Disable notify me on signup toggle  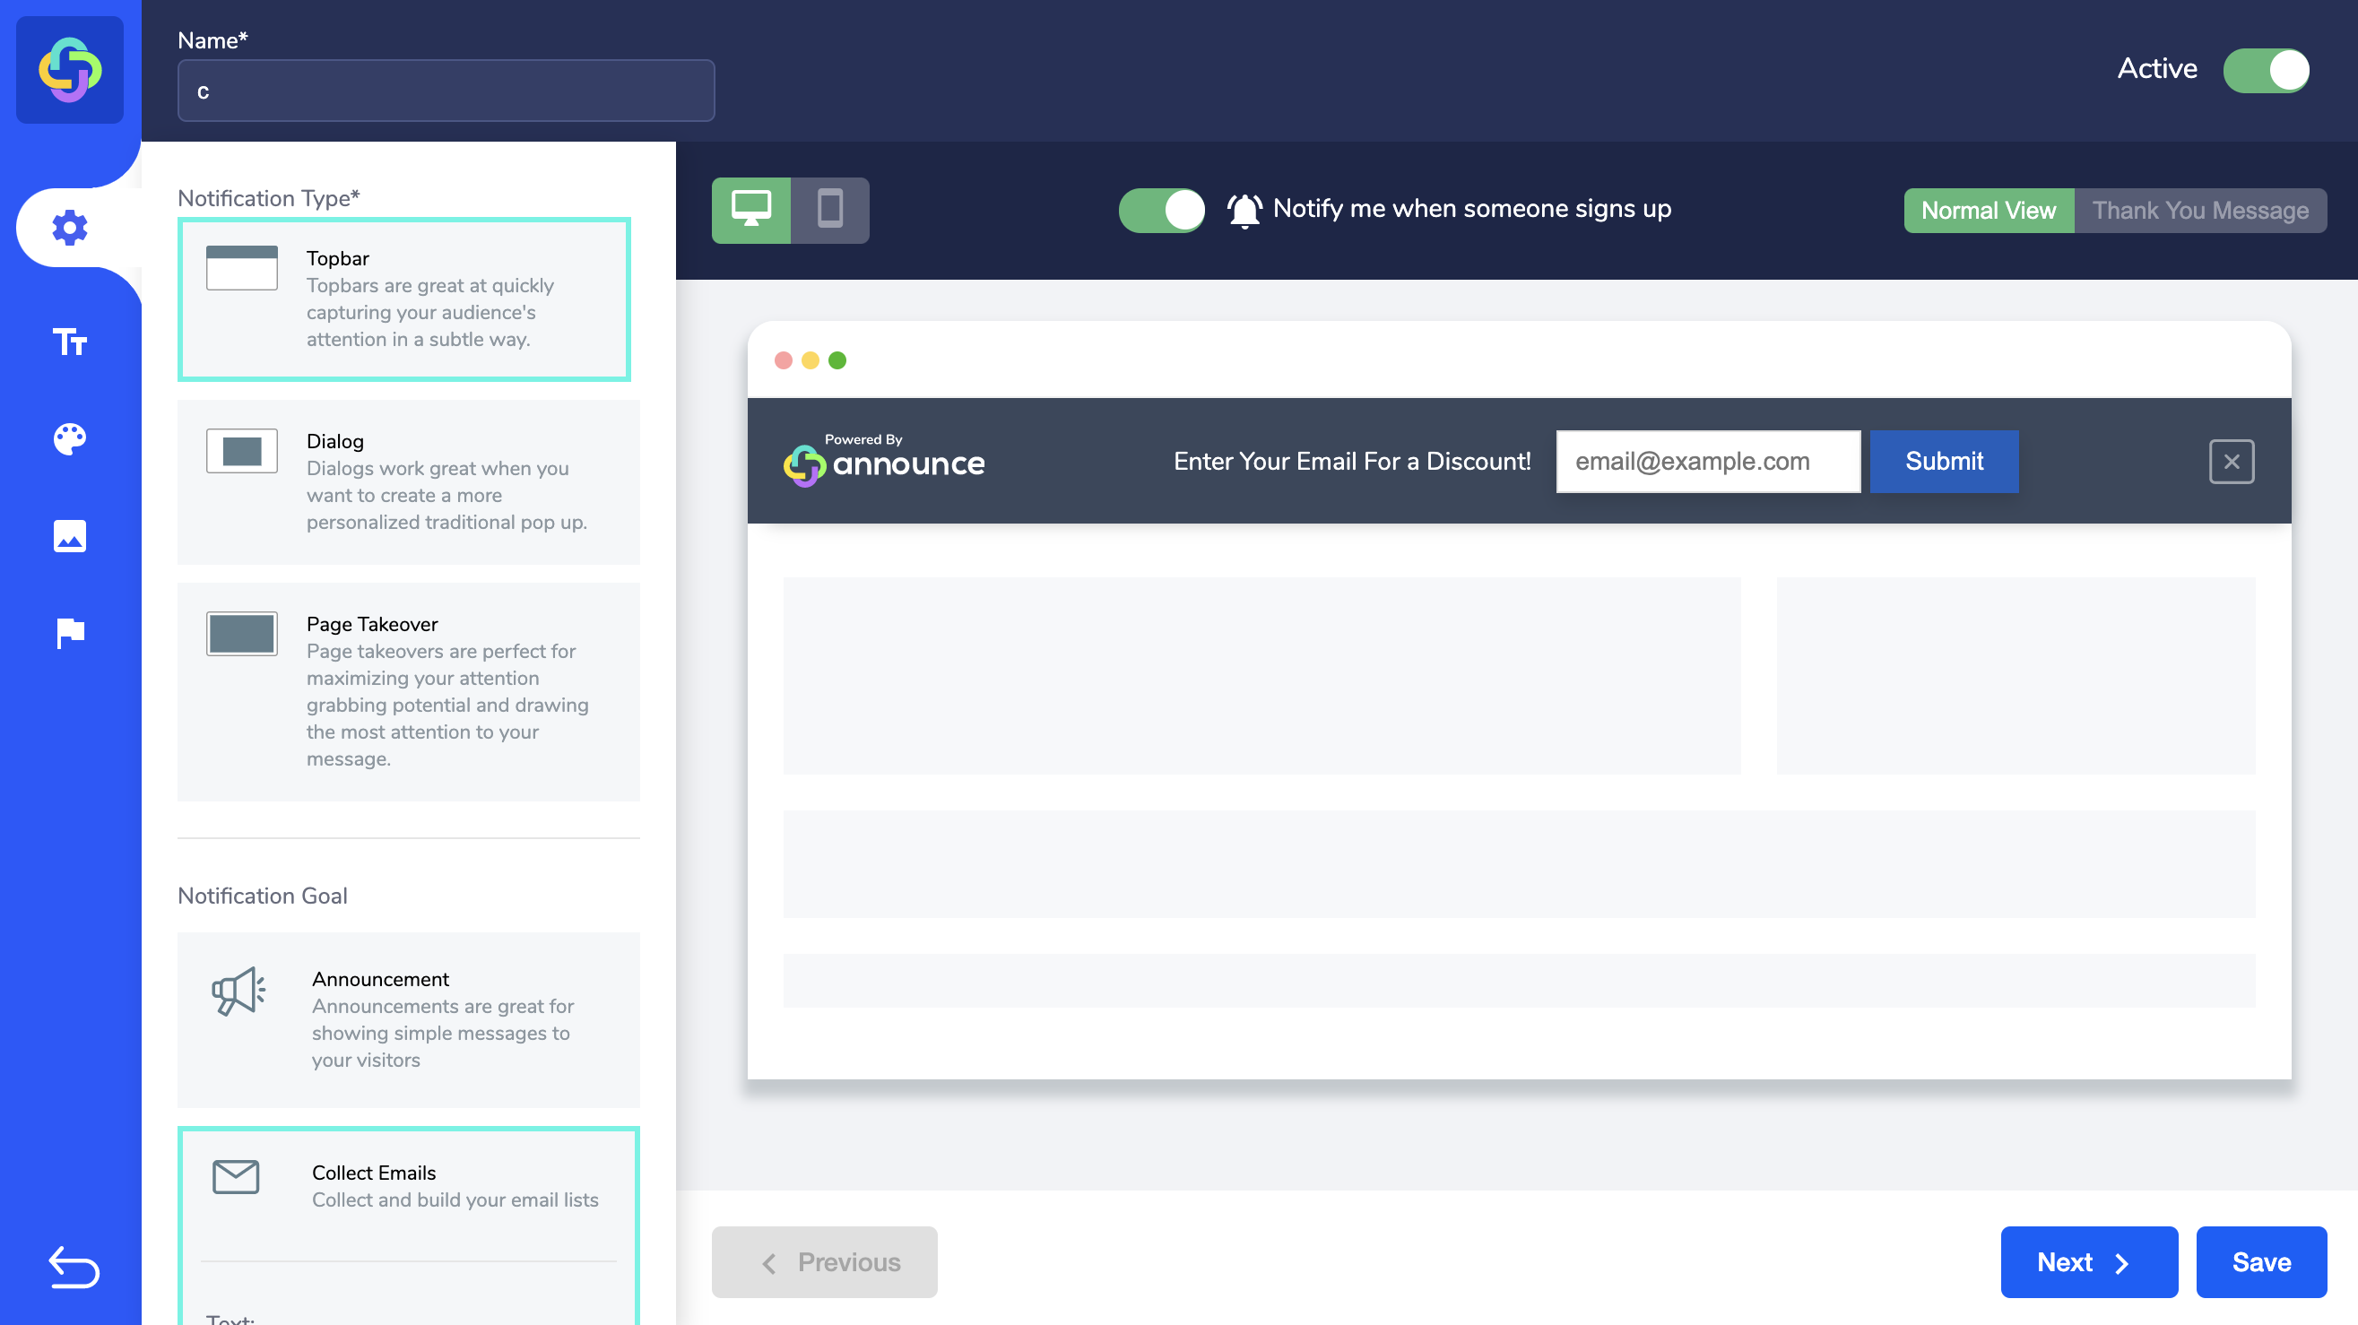[1161, 210]
